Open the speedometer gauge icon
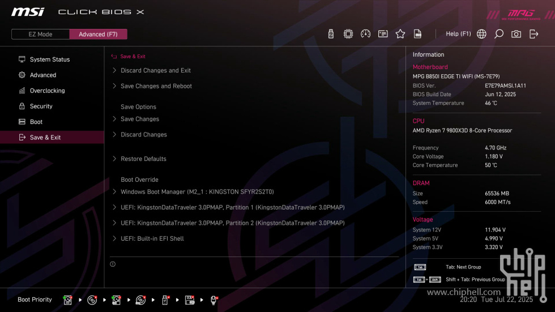 [x=365, y=34]
